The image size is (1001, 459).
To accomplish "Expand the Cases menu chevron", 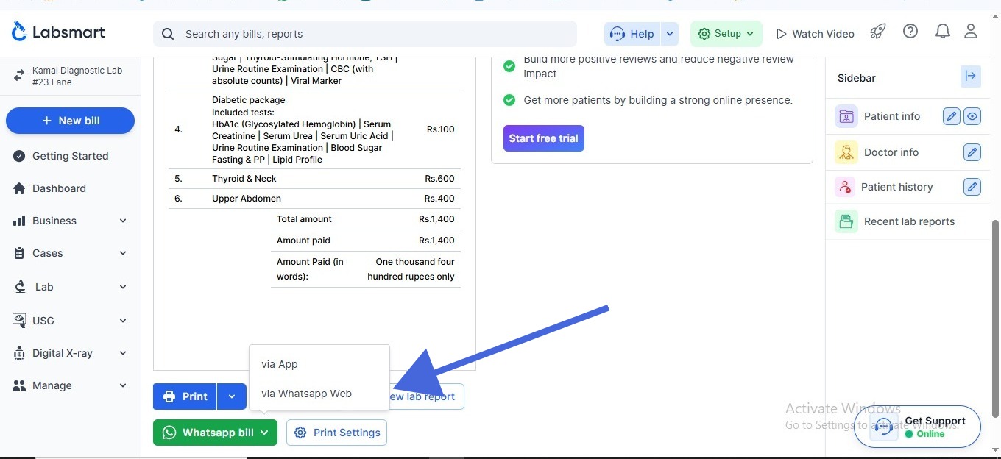I will pyautogui.click(x=123, y=253).
